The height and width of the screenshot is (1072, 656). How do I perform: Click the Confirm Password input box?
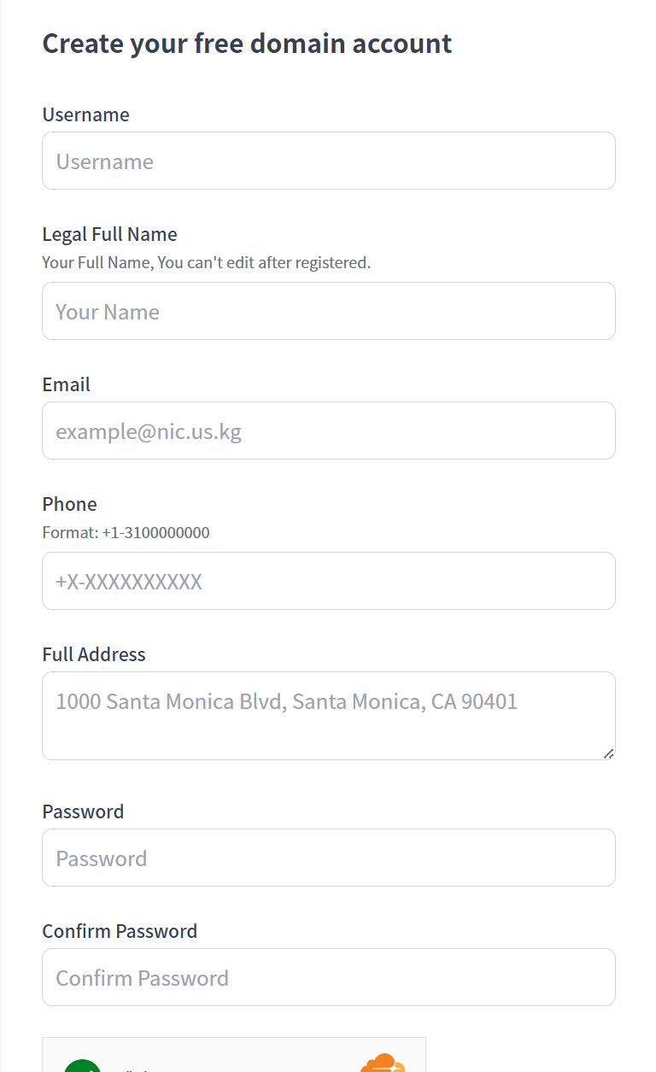[x=329, y=977]
